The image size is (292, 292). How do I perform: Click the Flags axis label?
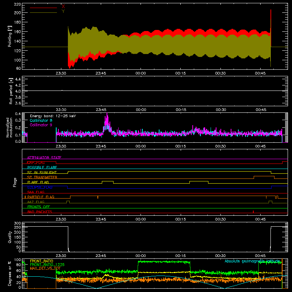pos(15,182)
